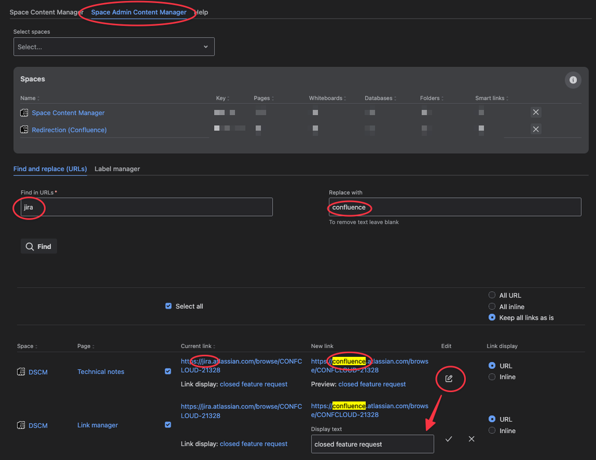Focus the Replace with input field
This screenshot has height=460, width=596.
point(455,207)
